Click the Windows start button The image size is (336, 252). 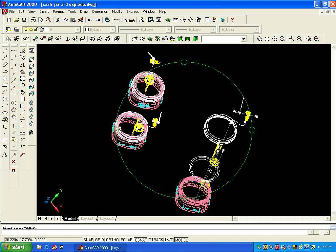tap(16, 247)
